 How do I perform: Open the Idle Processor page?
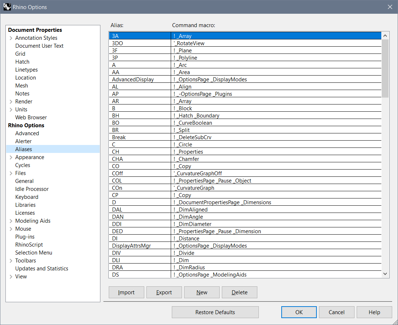(32, 189)
